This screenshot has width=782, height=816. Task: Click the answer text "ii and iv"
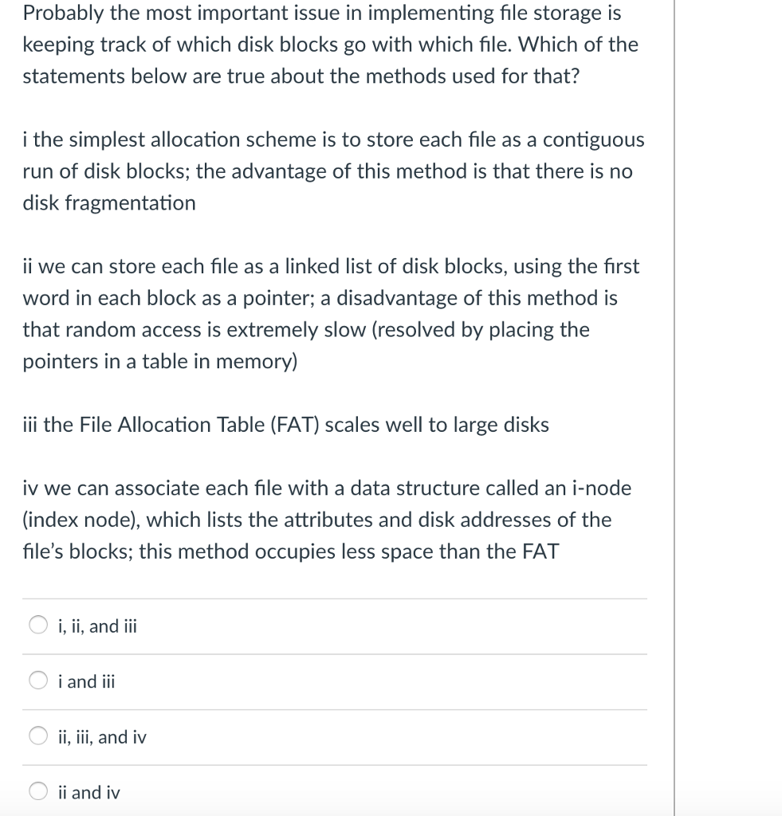[x=88, y=792]
